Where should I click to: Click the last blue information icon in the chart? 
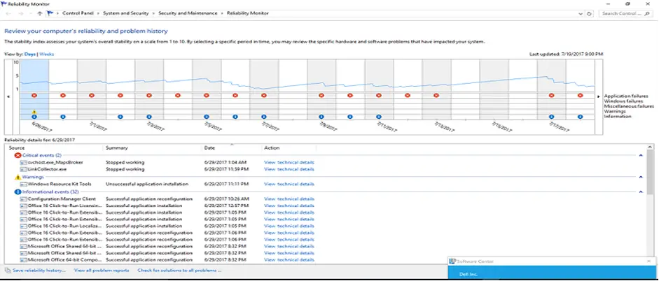click(580, 117)
